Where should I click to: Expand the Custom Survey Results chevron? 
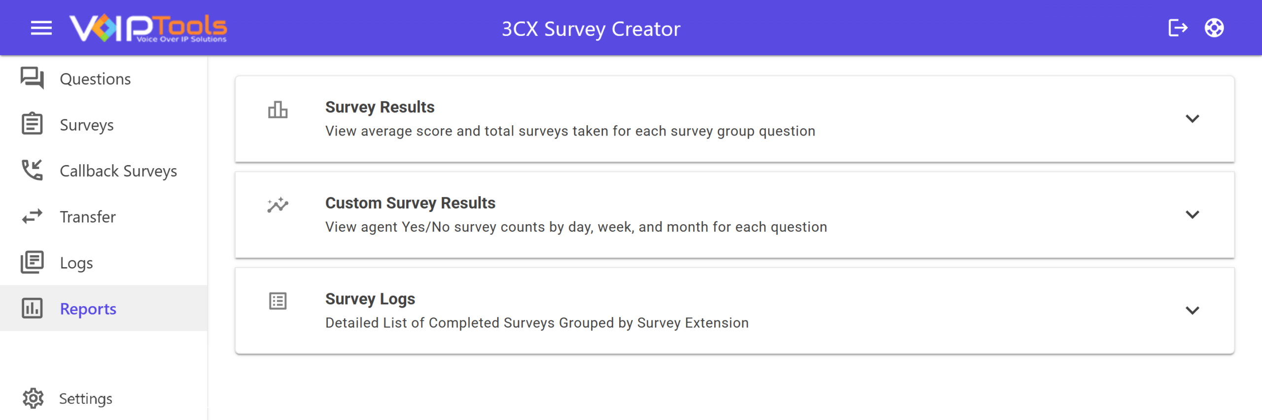1192,215
